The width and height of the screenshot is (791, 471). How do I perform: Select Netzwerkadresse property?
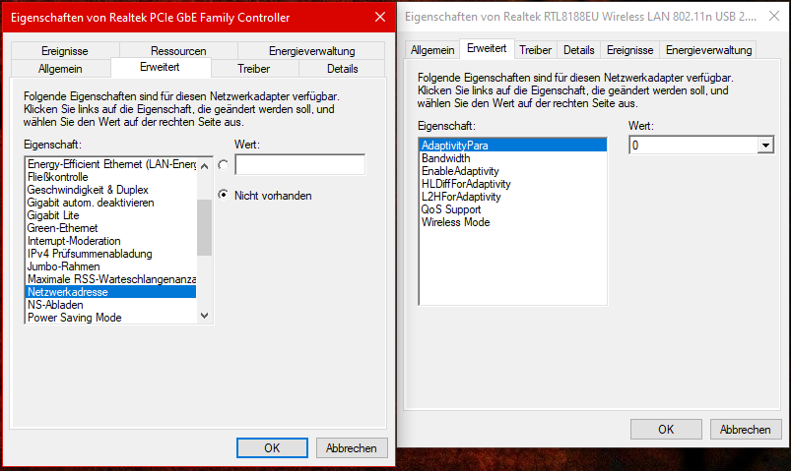coord(111,292)
